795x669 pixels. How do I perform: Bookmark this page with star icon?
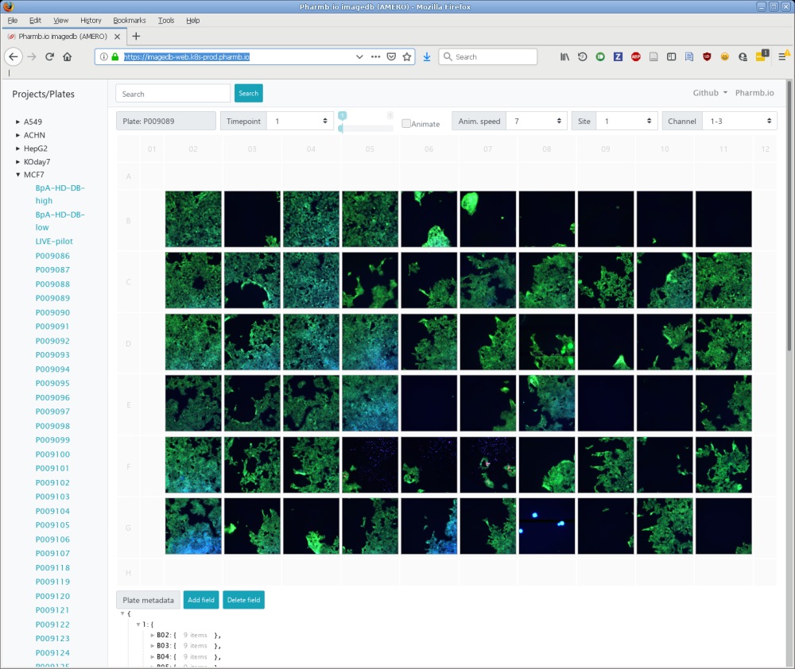pyautogui.click(x=406, y=56)
